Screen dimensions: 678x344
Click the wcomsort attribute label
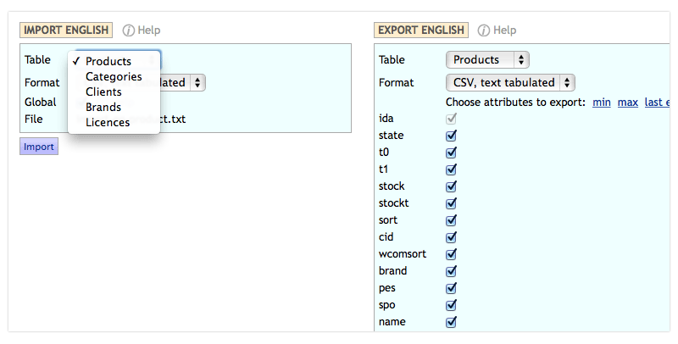tap(403, 254)
